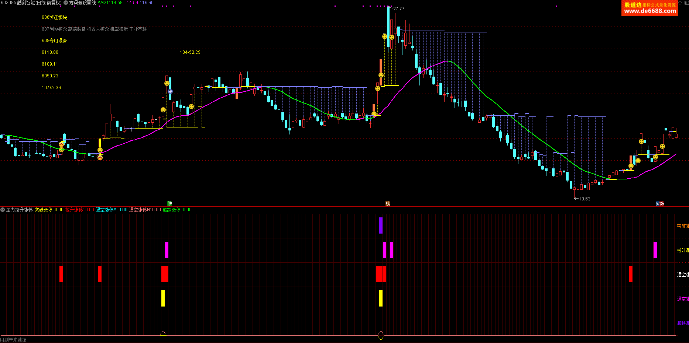The image size is (689, 343).
Task: Click the rightmost magenta signal bar
Action: tap(655, 250)
